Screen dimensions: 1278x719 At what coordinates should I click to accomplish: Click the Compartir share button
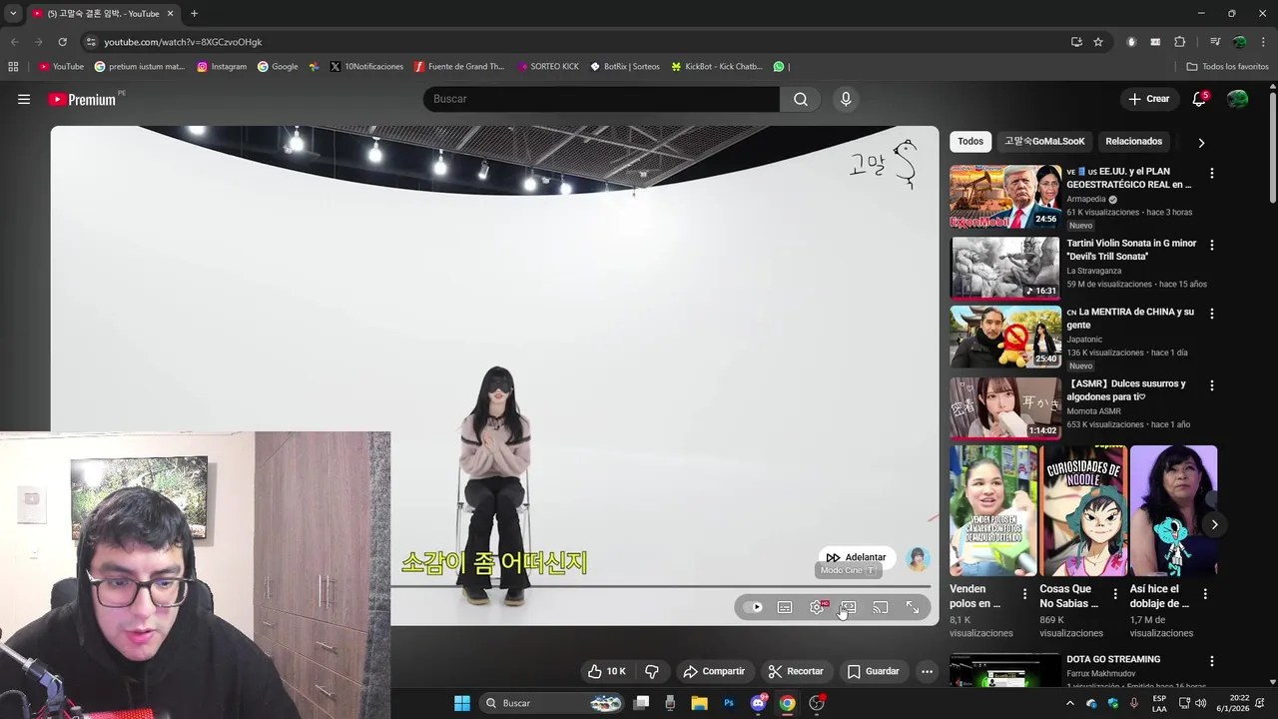pyautogui.click(x=714, y=671)
